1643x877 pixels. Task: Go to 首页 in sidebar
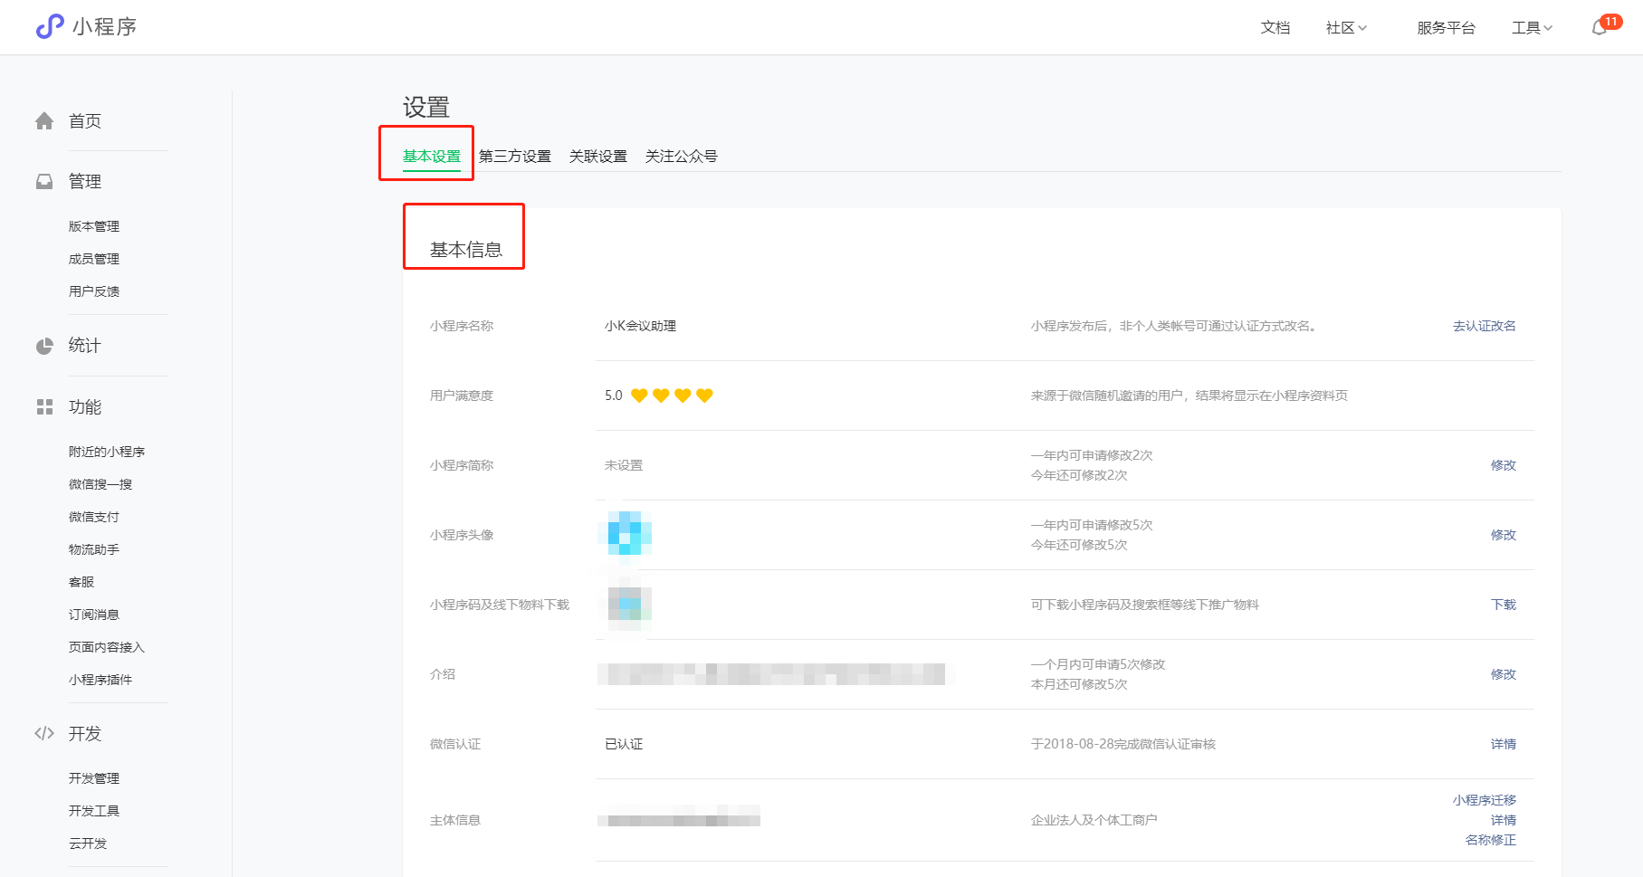pos(85,121)
